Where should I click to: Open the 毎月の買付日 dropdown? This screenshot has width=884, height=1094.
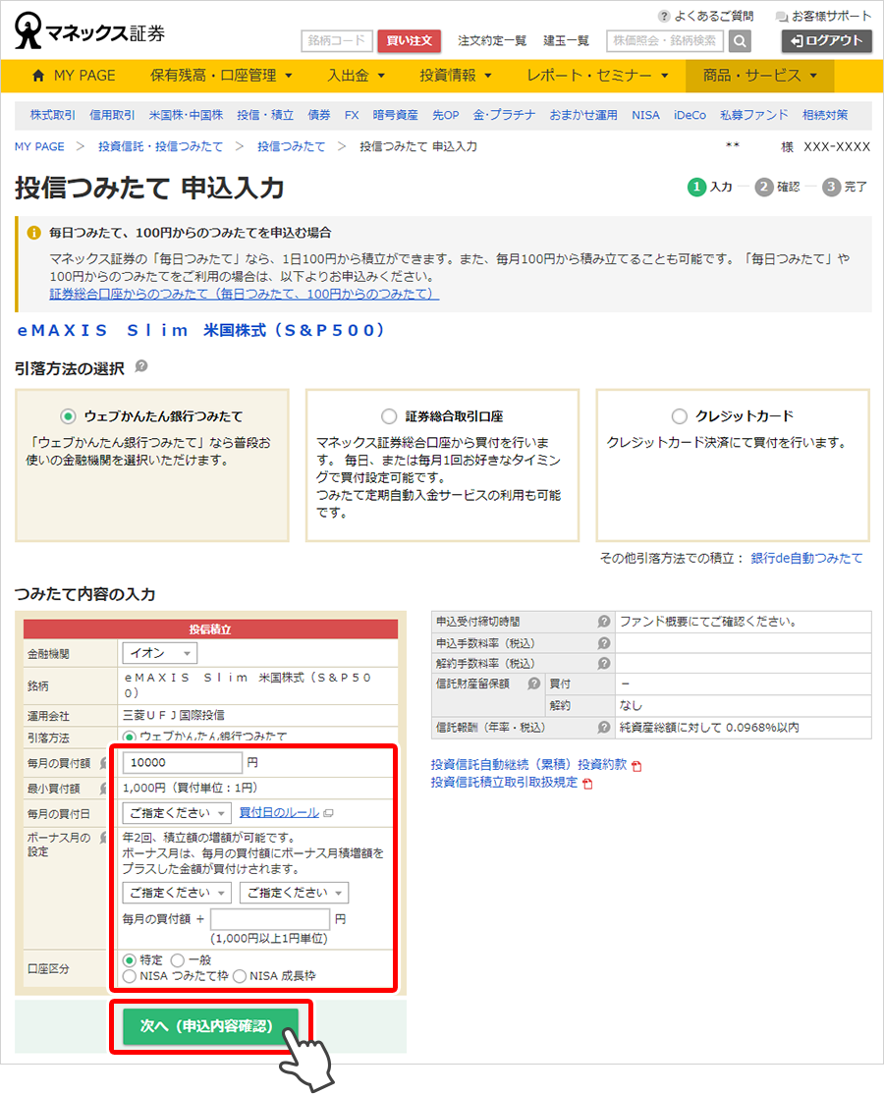[177, 813]
